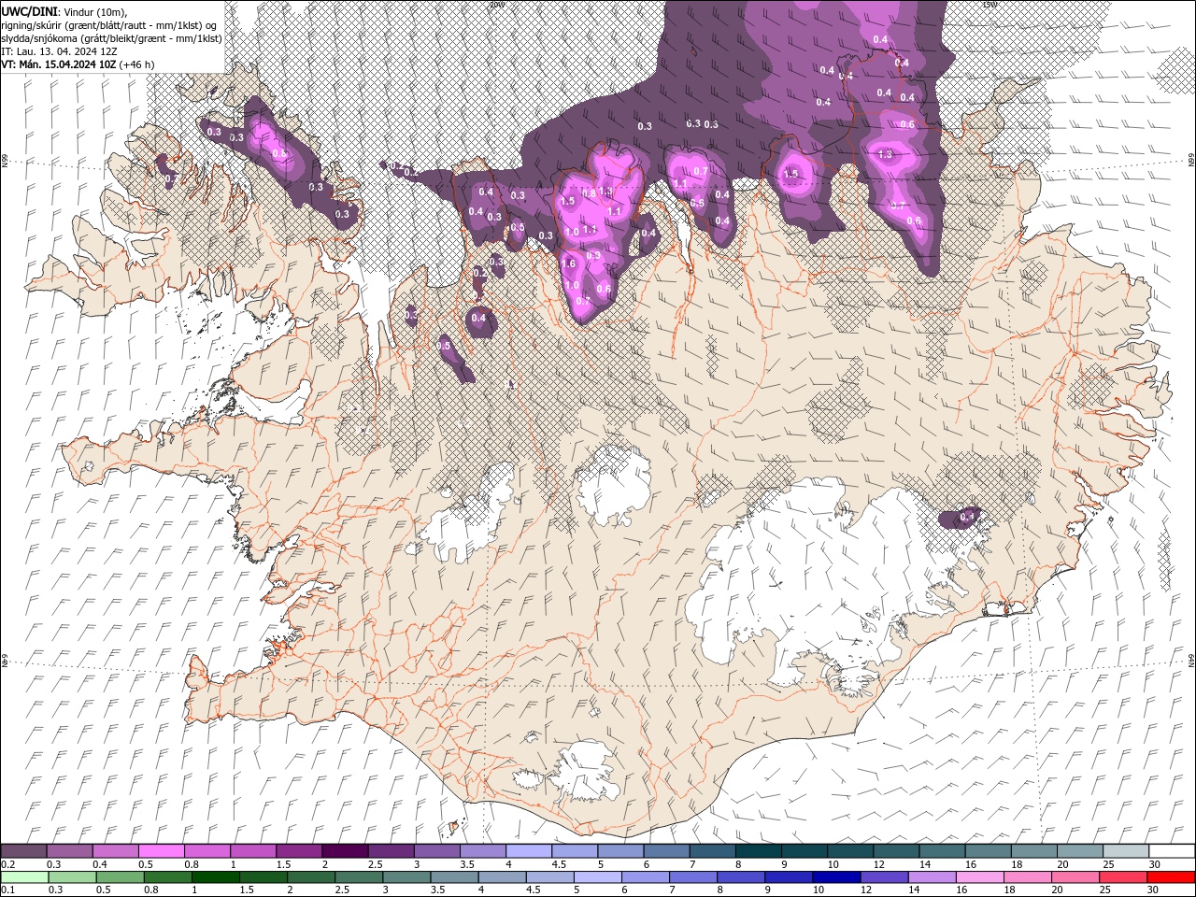Click the '30' label under the white snow swatch
The height and width of the screenshot is (897, 1196).
(1155, 864)
